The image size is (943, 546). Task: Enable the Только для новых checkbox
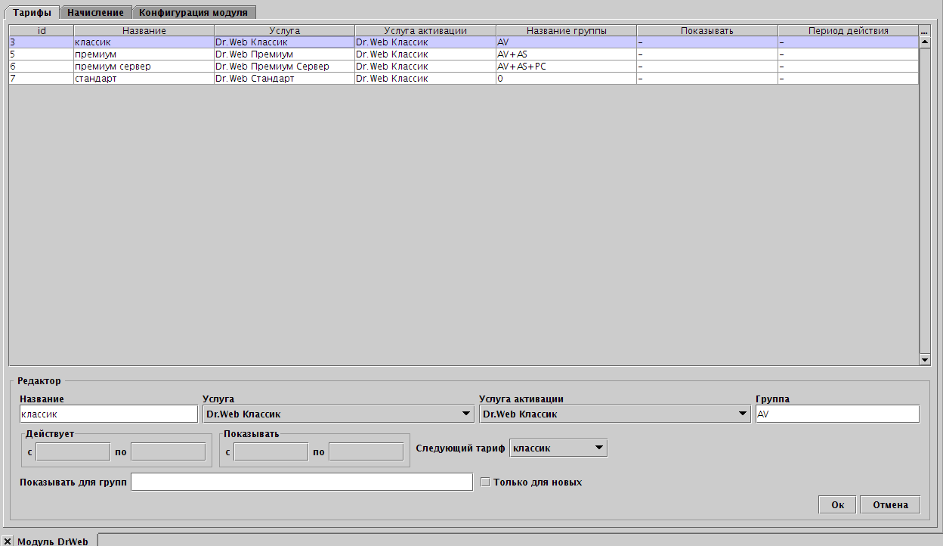485,482
